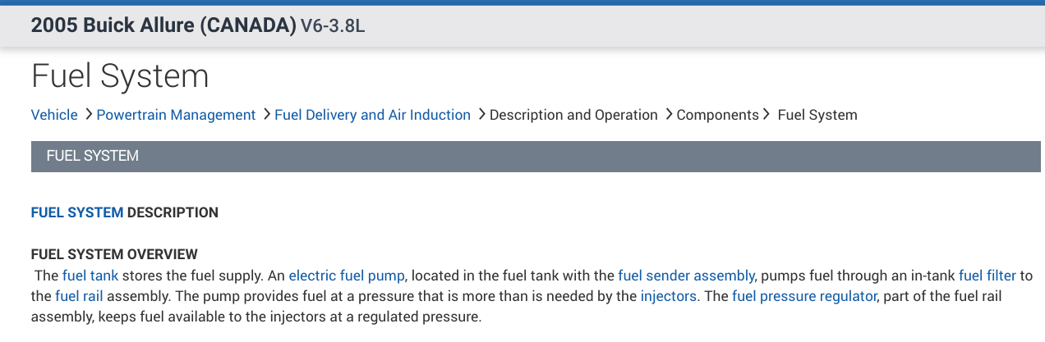Open the fuel filter link
Screen dimensions: 1045x342
987,276
